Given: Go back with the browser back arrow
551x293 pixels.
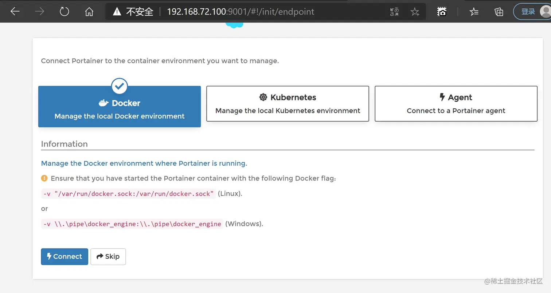Looking at the screenshot, I should [x=15, y=12].
